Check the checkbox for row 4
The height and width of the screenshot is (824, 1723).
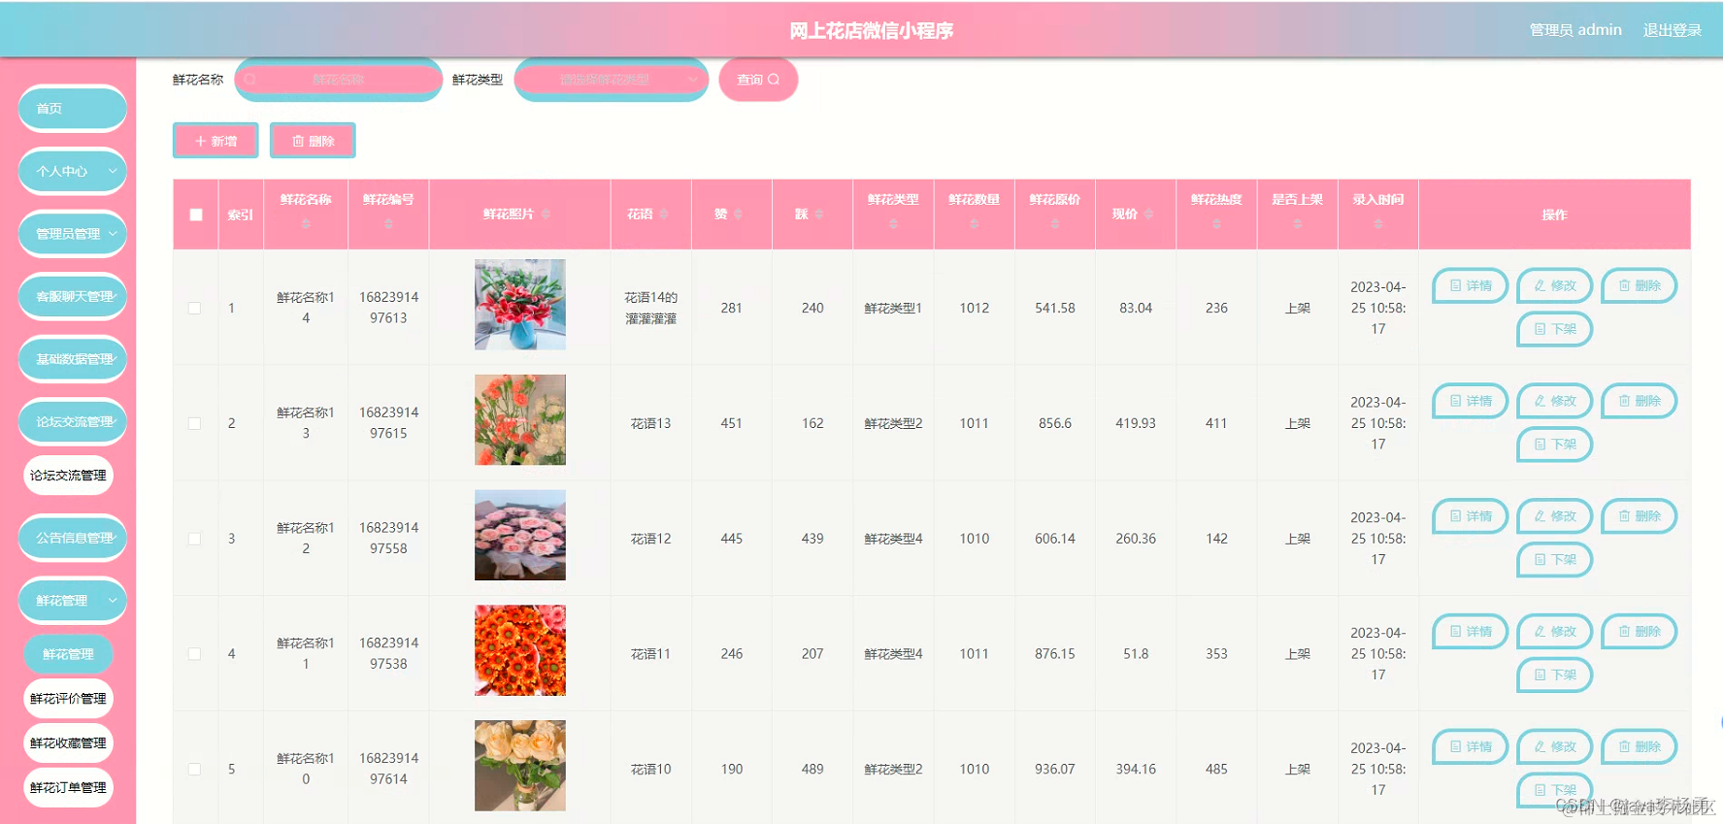(194, 654)
